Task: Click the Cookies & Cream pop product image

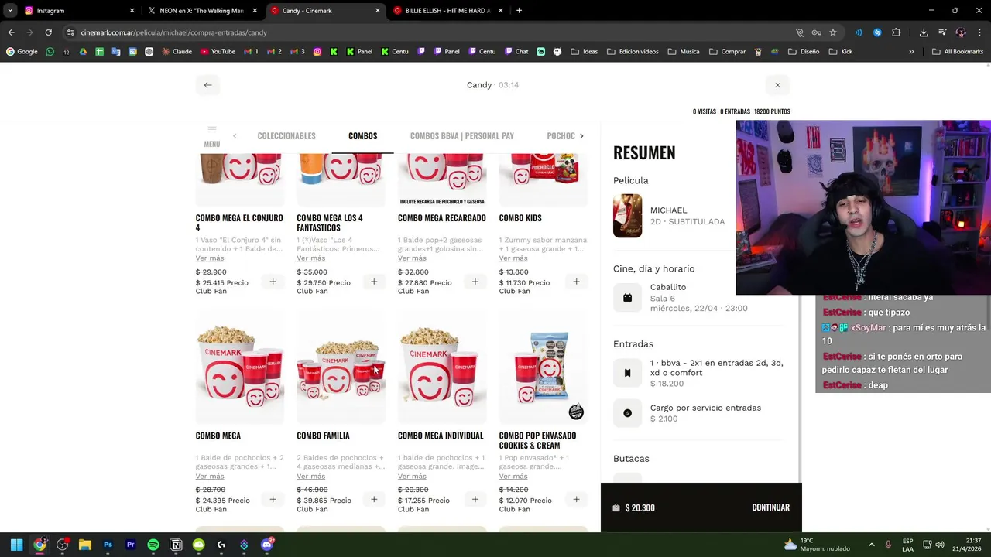Action: tap(543, 368)
